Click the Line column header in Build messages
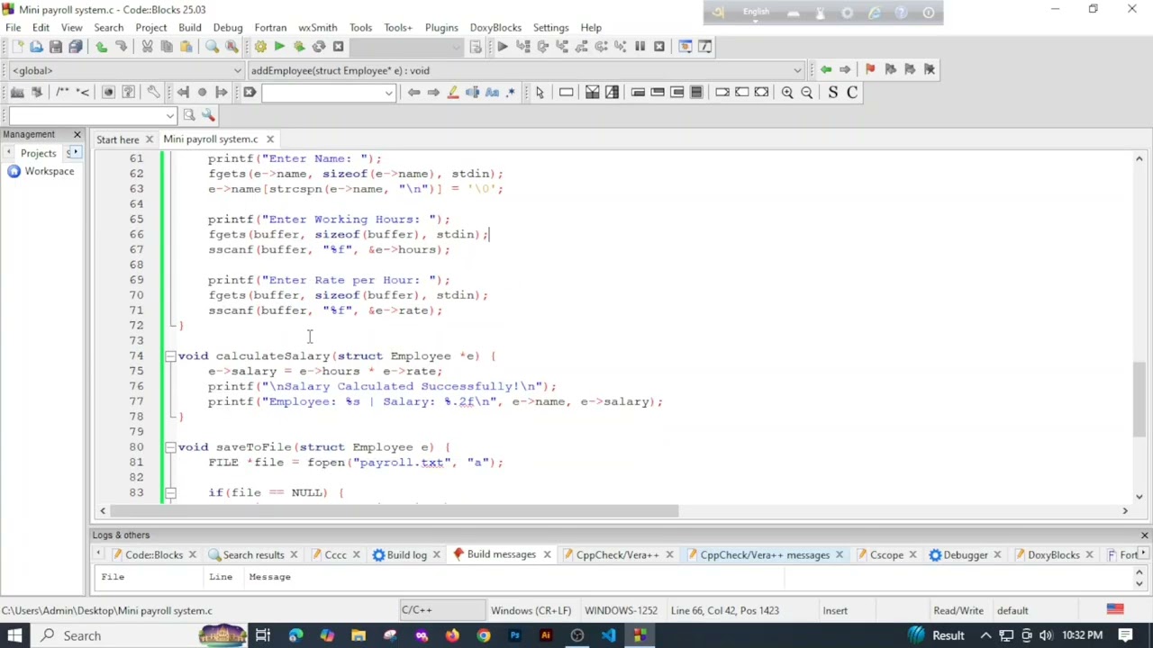Screen dimensions: 1153x648 coord(221,577)
